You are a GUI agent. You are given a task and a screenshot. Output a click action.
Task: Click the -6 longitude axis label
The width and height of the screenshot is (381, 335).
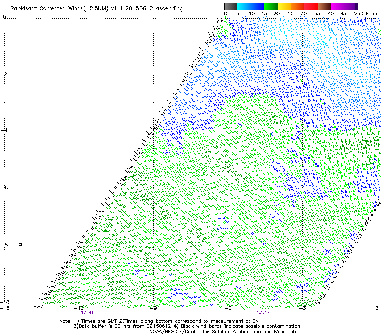click(x=228, y=308)
